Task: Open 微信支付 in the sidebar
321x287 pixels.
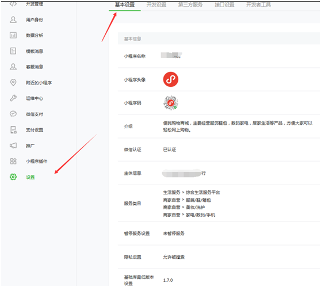Action: pos(35,114)
